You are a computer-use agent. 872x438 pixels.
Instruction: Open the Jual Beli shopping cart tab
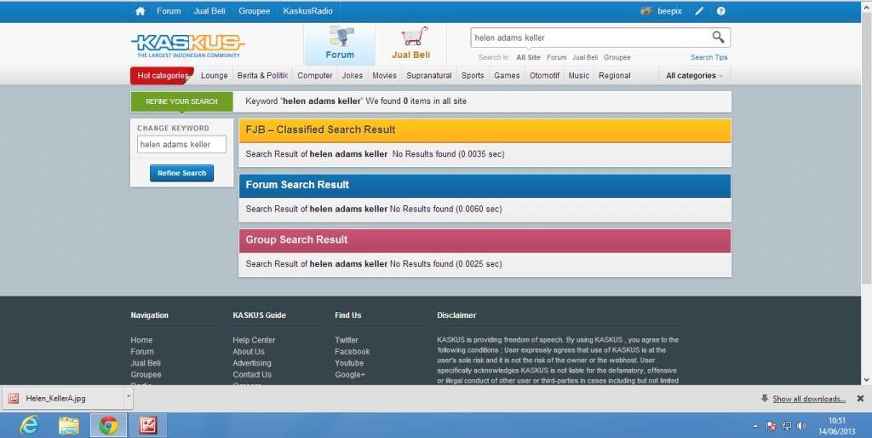click(410, 44)
